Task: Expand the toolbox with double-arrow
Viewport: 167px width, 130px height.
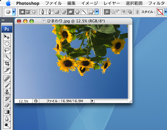Action: pyautogui.click(x=3, y=20)
